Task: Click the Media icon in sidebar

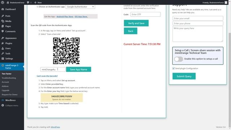Action: coord(3,21)
